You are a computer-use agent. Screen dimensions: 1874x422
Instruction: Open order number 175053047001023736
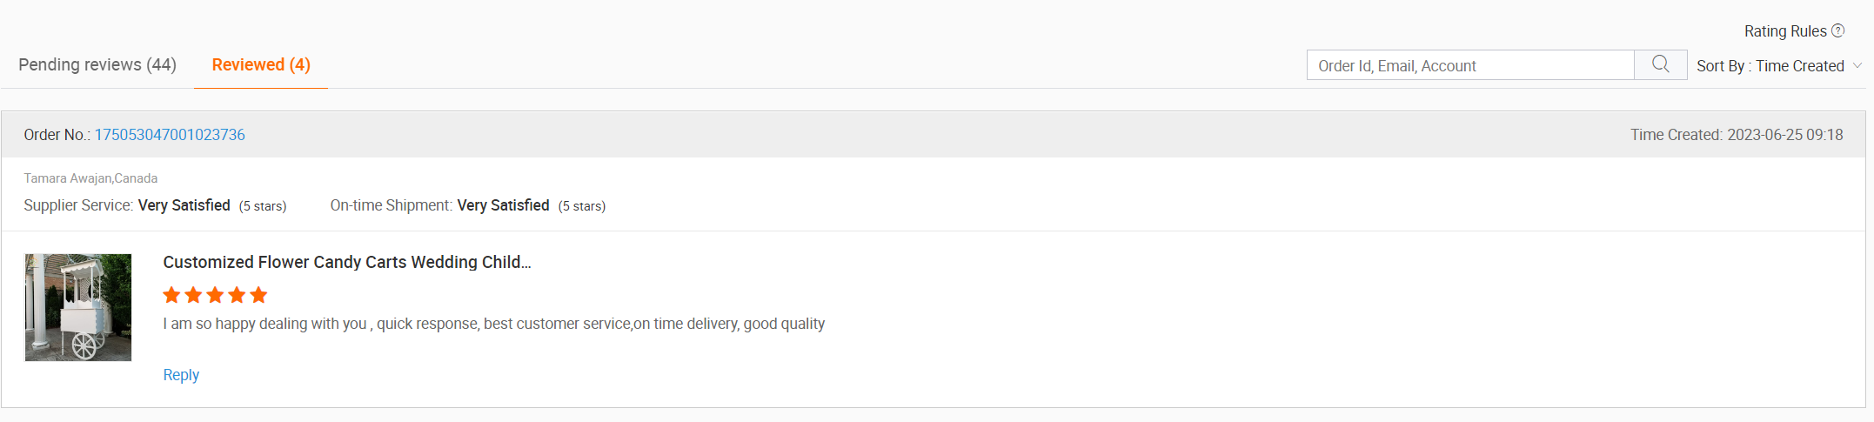click(170, 135)
